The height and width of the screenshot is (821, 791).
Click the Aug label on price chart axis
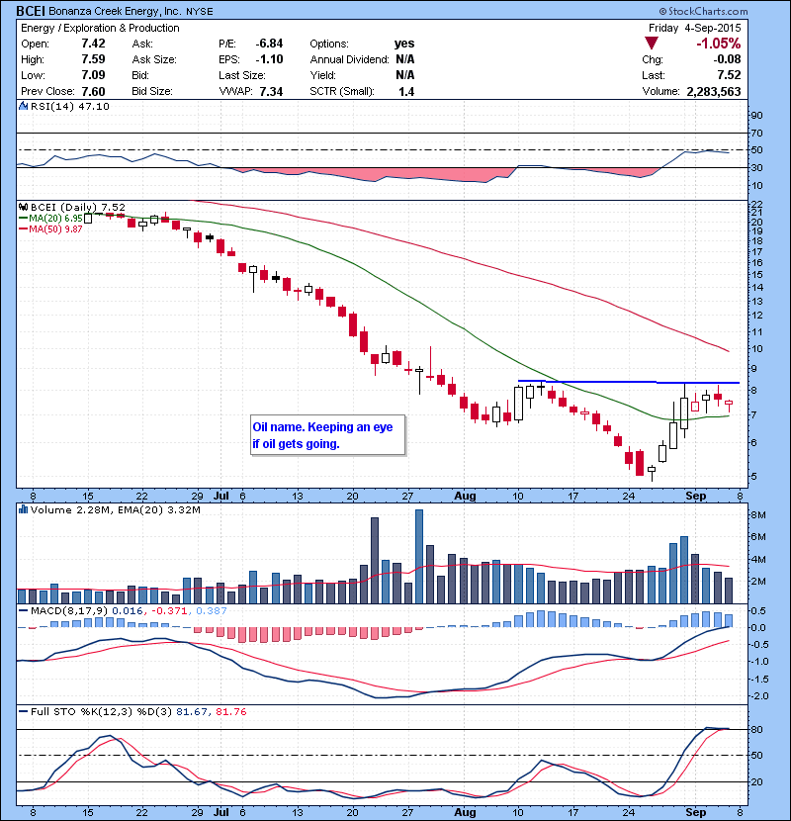[465, 496]
